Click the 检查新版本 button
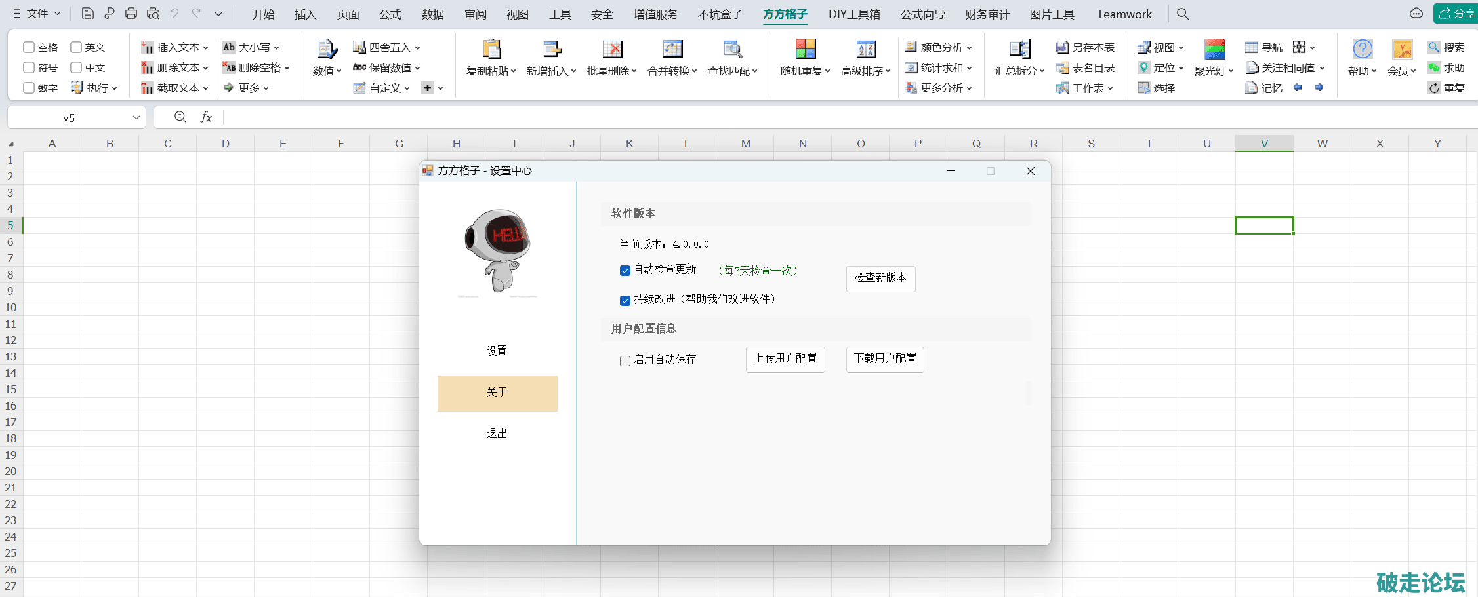The width and height of the screenshot is (1478, 597). pos(880,278)
